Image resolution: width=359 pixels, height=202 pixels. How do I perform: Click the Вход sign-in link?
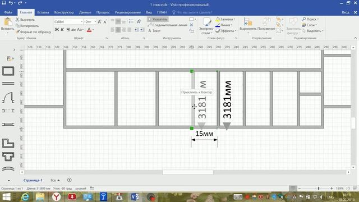point(346,12)
